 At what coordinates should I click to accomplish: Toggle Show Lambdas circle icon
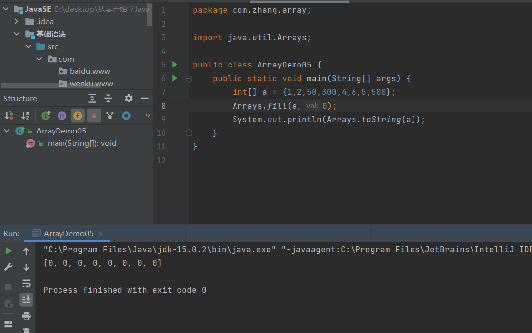126,116
